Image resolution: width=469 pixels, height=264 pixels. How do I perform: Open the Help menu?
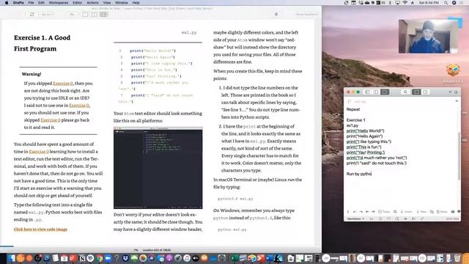[136, 3]
